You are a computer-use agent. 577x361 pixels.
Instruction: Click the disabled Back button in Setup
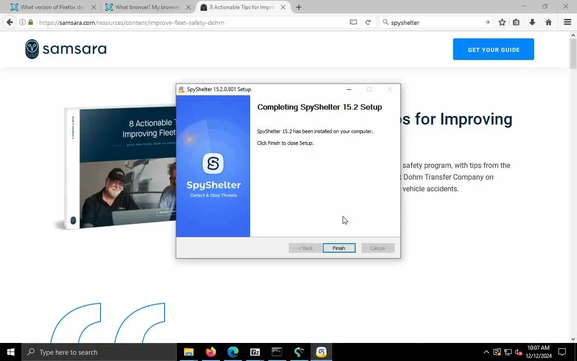305,248
